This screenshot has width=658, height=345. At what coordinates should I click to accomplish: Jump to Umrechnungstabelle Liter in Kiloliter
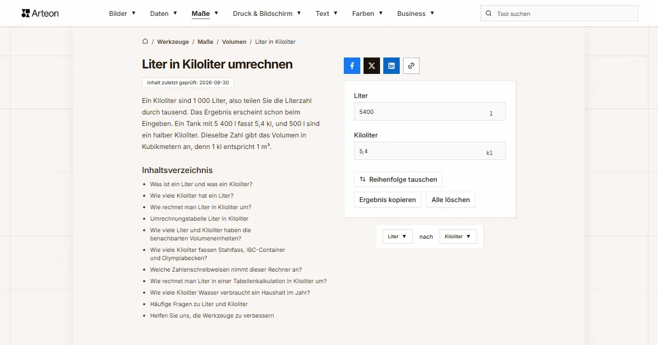pyautogui.click(x=199, y=219)
